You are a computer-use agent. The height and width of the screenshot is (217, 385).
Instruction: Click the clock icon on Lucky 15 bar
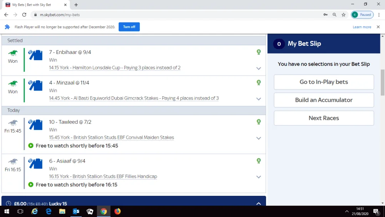tap(8, 204)
